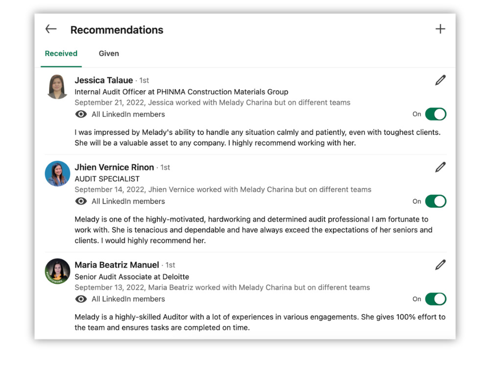Click the Recommendations page heading
This screenshot has height=367, width=490.
pyautogui.click(x=117, y=30)
